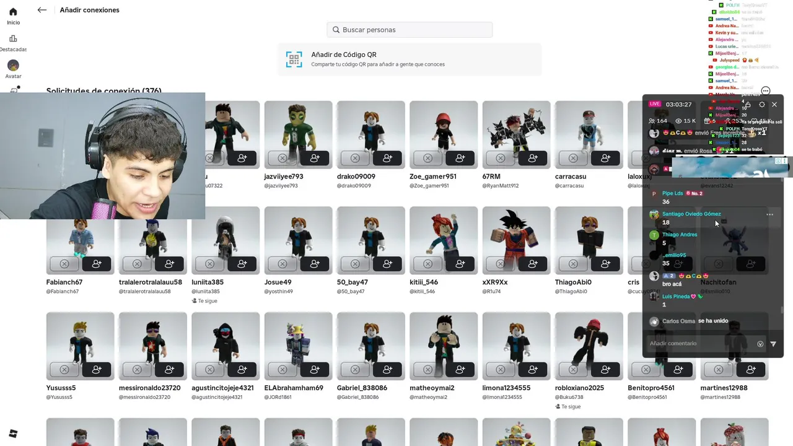Accept Gabriel_838086's connection request
This screenshot has width=793, height=446.
tap(387, 370)
